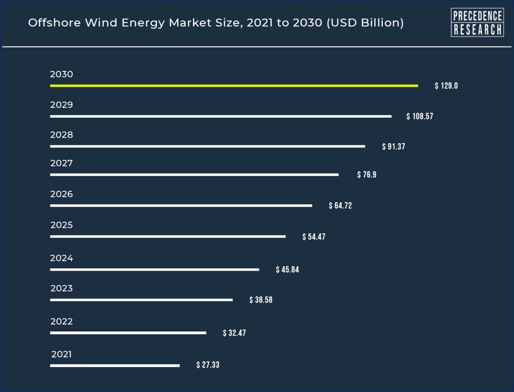
Task: Click the $ 108.57 value label
Action: [419, 116]
